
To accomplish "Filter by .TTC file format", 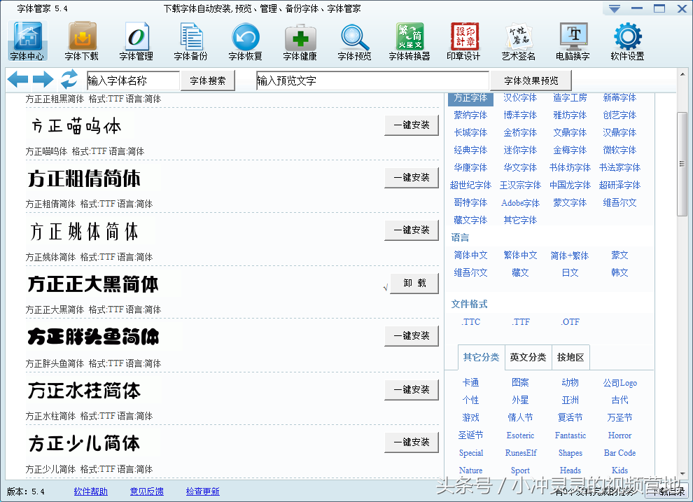I will click(x=470, y=322).
